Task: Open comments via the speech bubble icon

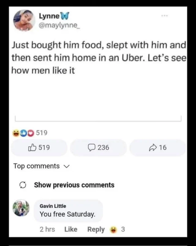Action: pos(91,148)
